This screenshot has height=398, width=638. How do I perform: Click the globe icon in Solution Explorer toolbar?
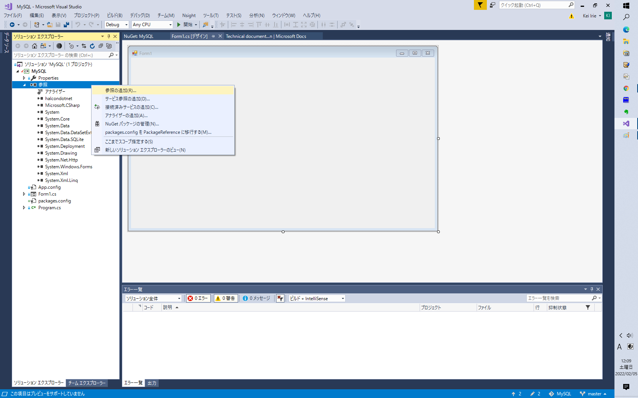coord(59,46)
